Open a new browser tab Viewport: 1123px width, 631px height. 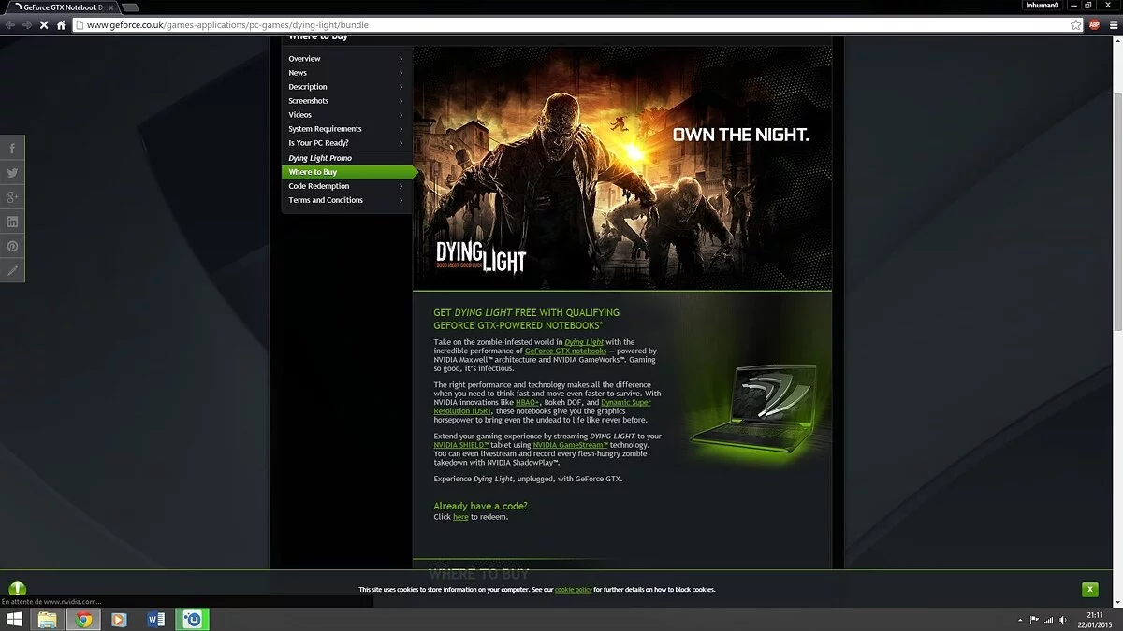coord(130,7)
